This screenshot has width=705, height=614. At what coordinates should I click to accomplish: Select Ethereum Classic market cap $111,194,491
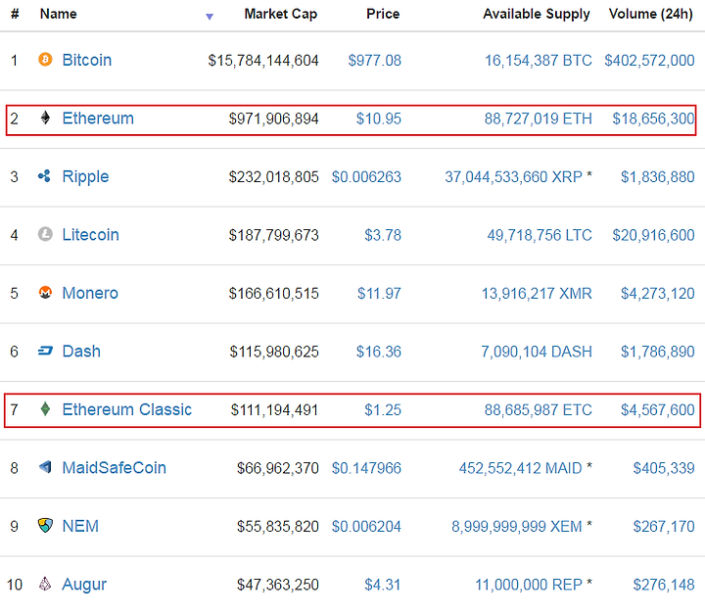[274, 409]
